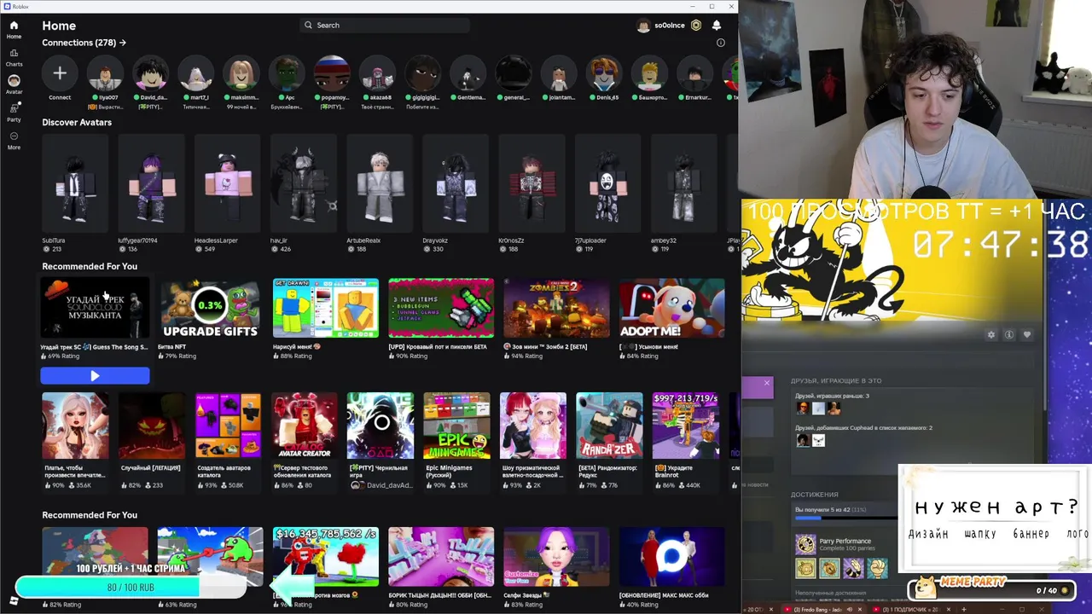Open friend gigigigigi... avatar
The height and width of the screenshot is (614, 1092).
422,74
